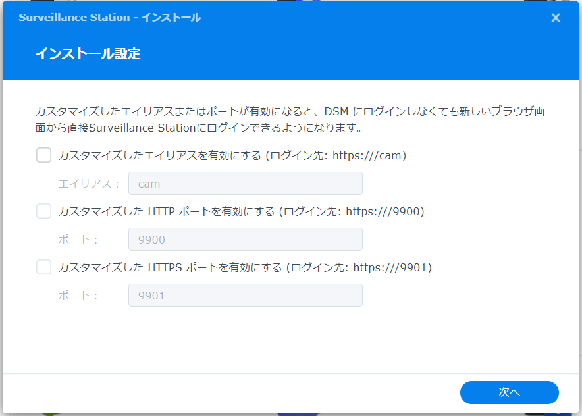Click the ポート label beside 9901

[78, 296]
